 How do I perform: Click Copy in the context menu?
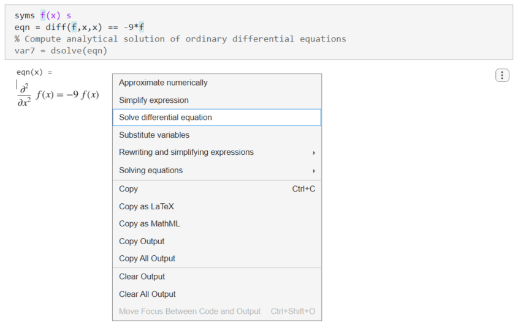tap(129, 189)
